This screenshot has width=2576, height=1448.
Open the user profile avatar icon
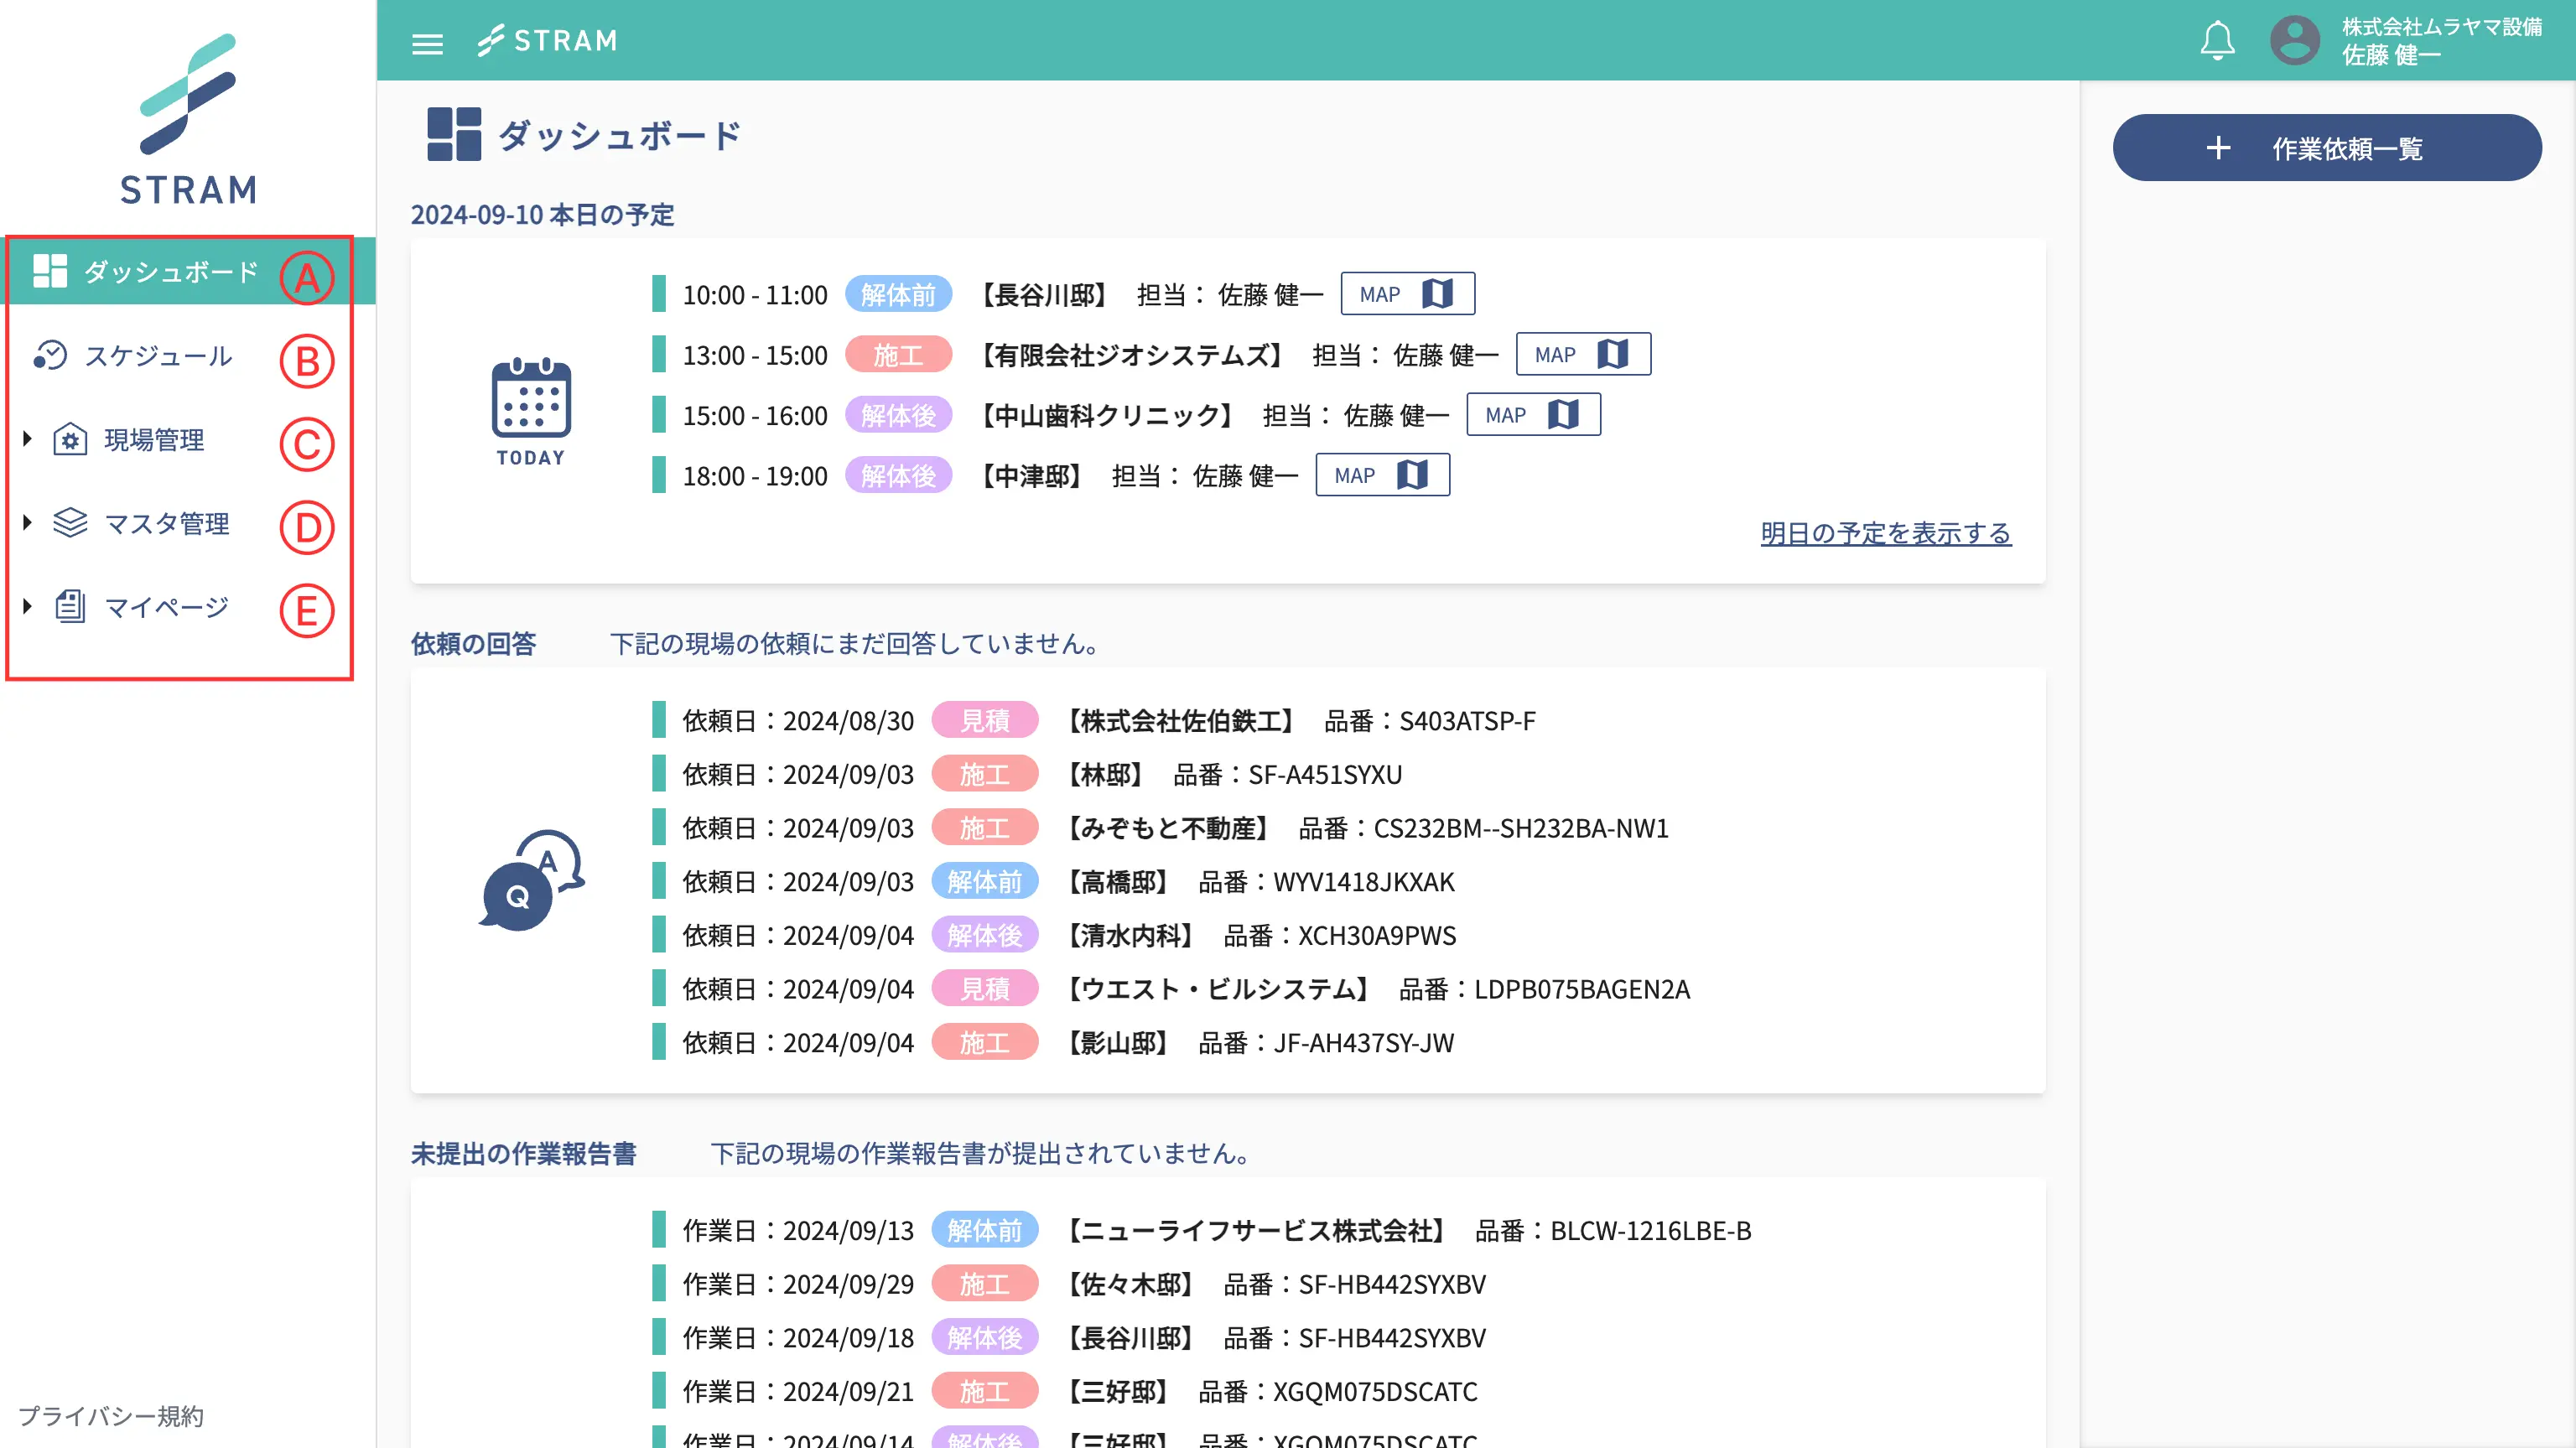[x=2294, y=41]
